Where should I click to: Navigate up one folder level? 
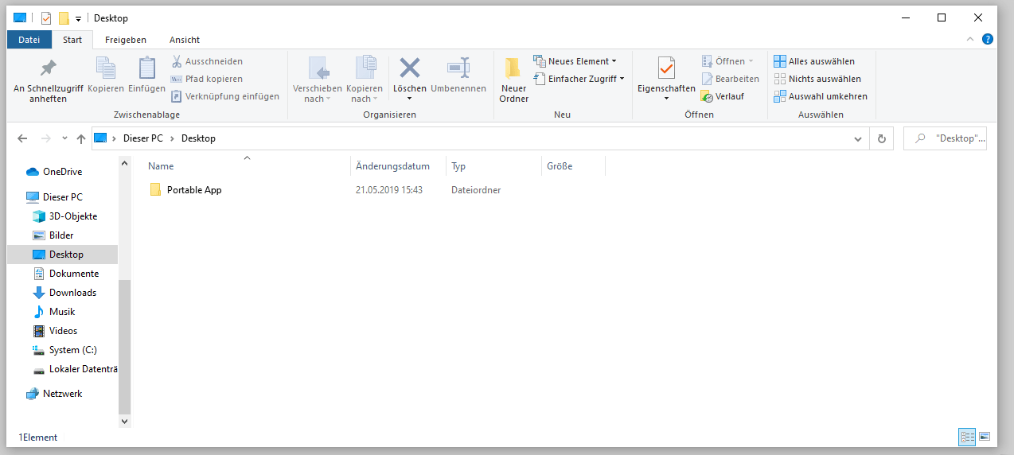[80, 138]
